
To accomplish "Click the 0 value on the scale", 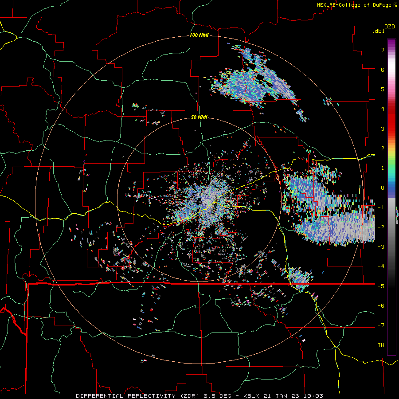I will [x=383, y=188].
